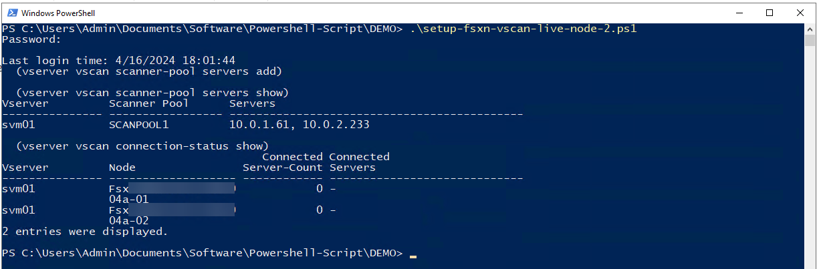Click the node name ending in 04a-02
This screenshot has height=269, width=817.
pos(128,220)
